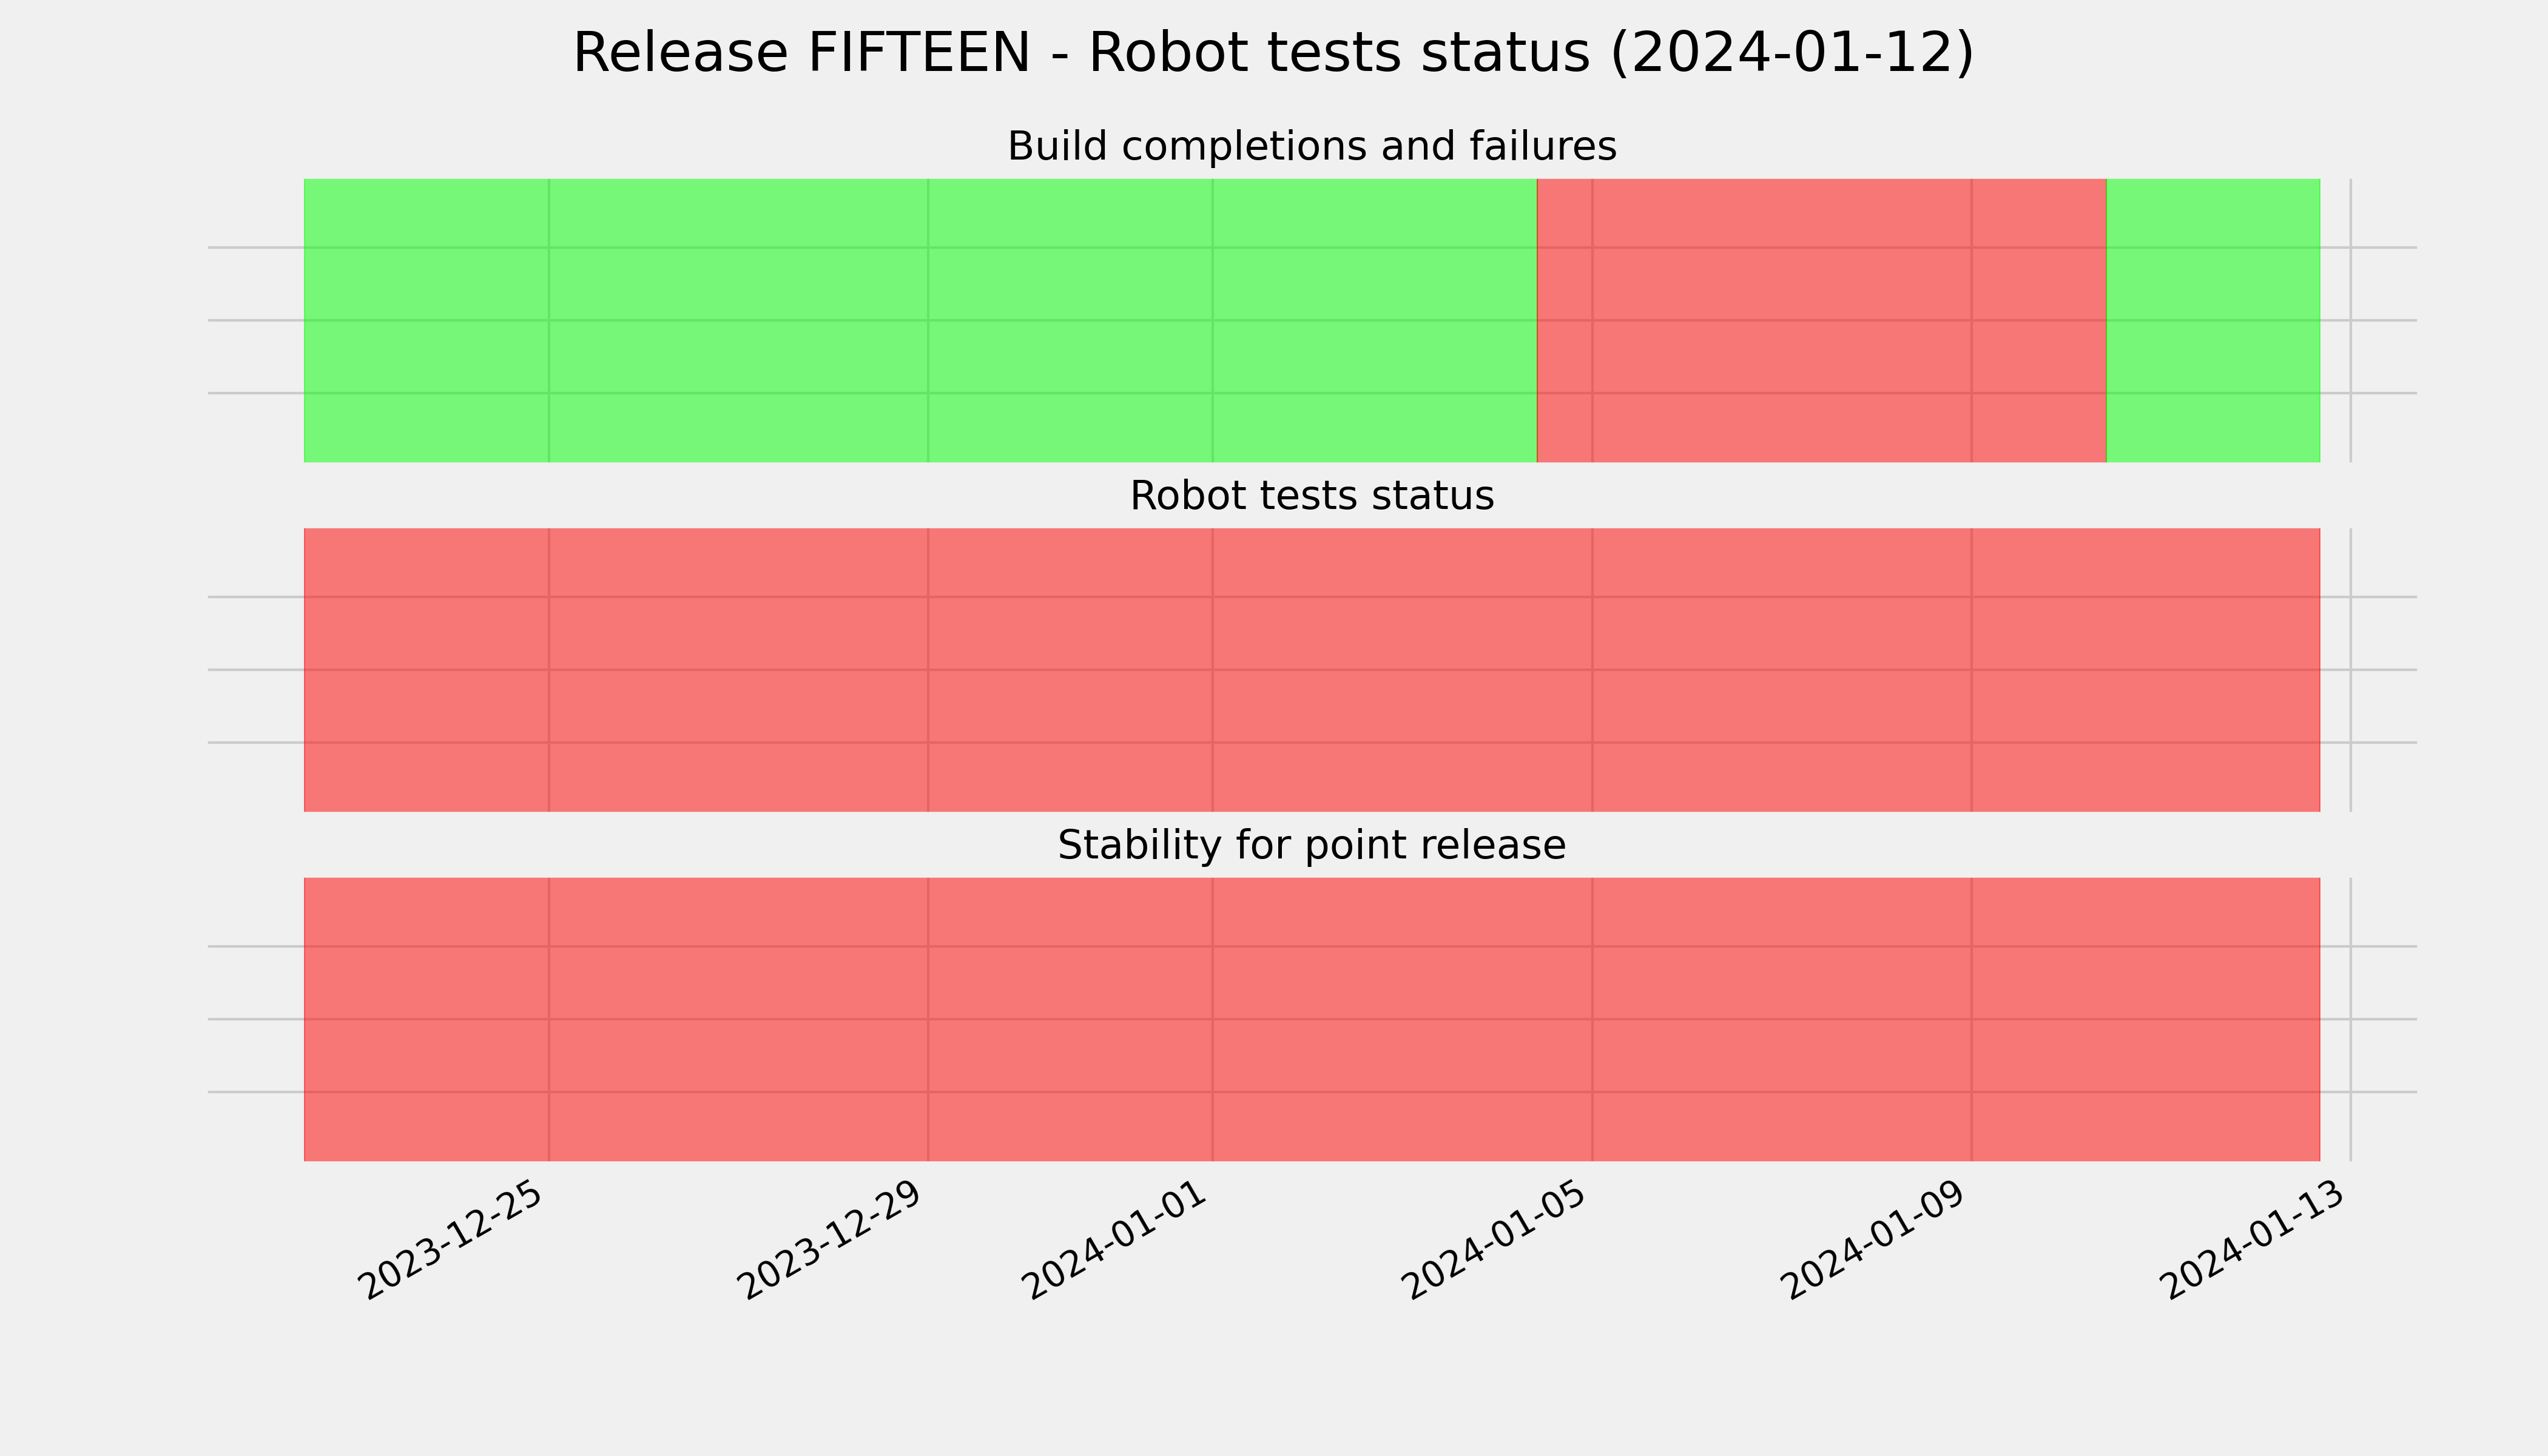The image size is (2548, 1456).
Task: Select the Stability for point release heading
Action: [x=1311, y=846]
